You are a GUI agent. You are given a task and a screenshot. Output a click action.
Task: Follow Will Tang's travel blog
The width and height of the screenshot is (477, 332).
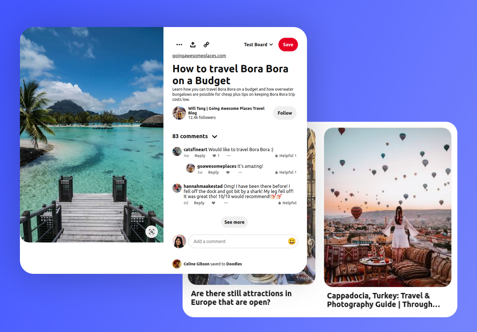point(285,113)
